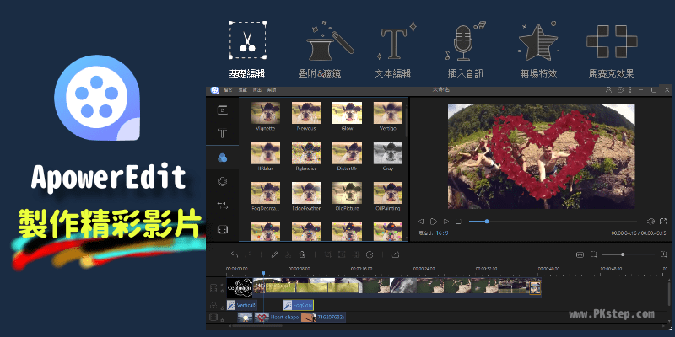
Task: Open the Elements tab with film-frame icon
Action: click(222, 229)
